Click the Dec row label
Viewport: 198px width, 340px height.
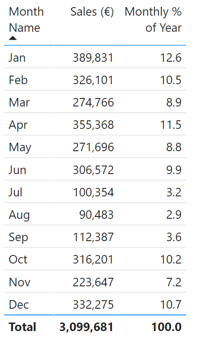click(x=19, y=305)
